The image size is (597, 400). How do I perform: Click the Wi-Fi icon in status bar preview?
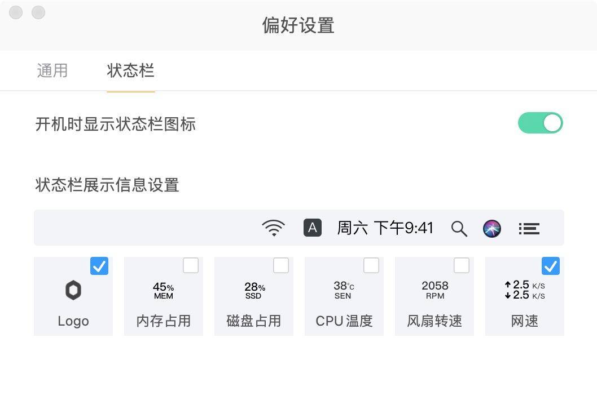click(274, 228)
